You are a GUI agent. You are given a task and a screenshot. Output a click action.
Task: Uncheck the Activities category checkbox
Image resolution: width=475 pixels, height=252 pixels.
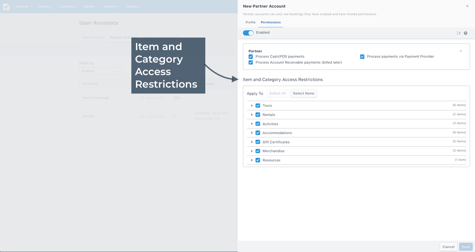[x=258, y=124]
